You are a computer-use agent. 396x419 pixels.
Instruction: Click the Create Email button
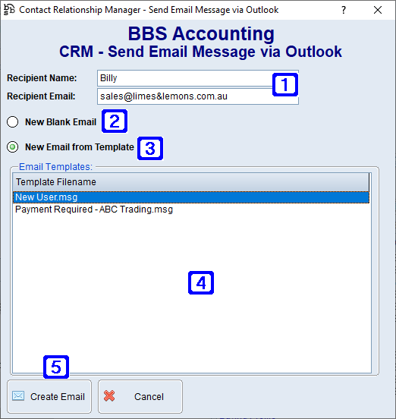[x=49, y=396]
